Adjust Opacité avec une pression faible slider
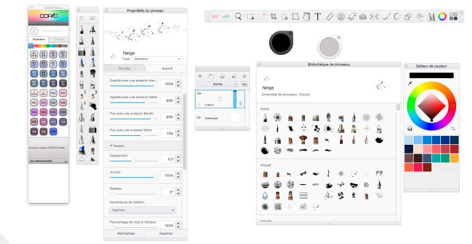The image size is (472, 244). (x=134, y=103)
